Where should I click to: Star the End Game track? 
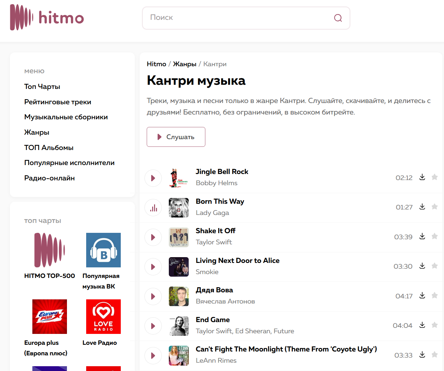434,325
